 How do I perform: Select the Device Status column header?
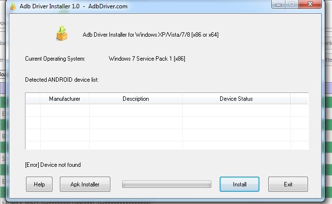point(236,99)
